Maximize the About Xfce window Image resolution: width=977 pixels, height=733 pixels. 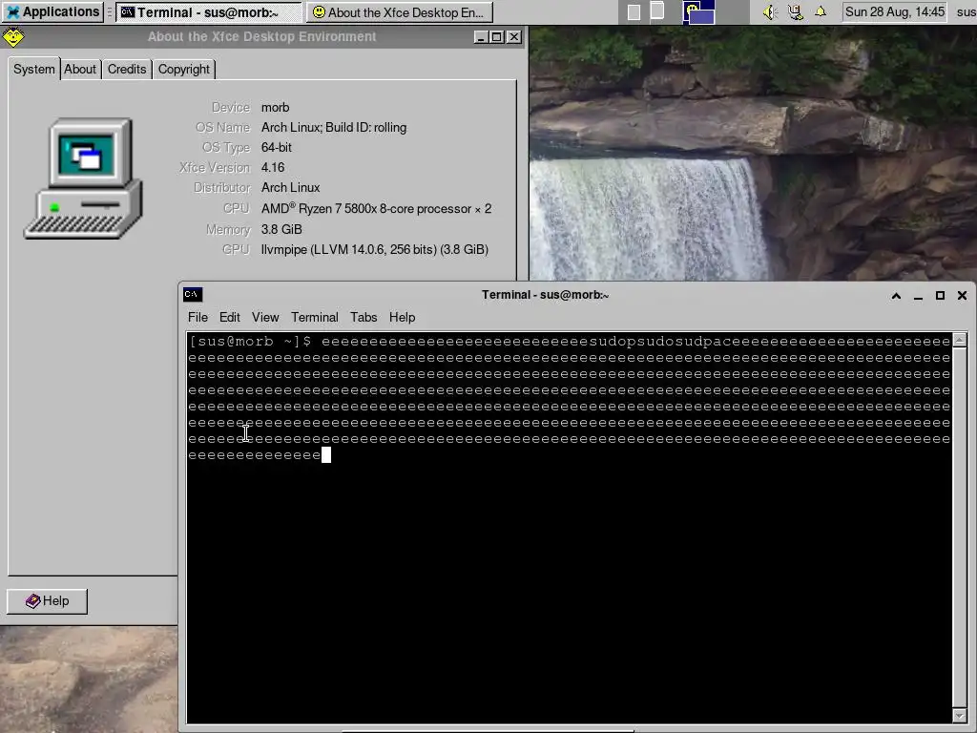tap(496, 37)
